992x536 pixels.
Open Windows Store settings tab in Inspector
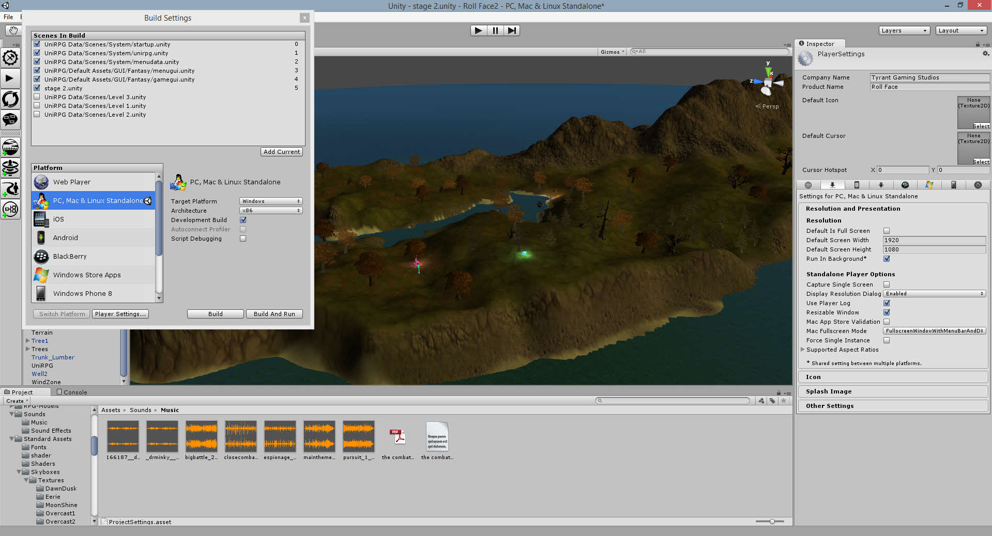pos(929,185)
